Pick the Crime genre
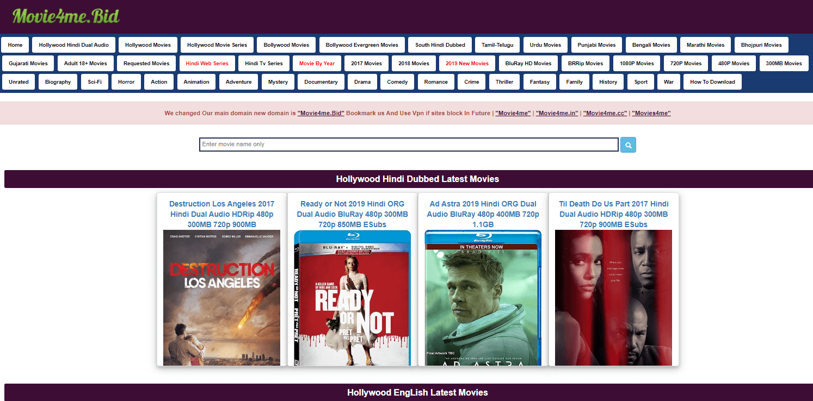813x401 pixels. [472, 82]
